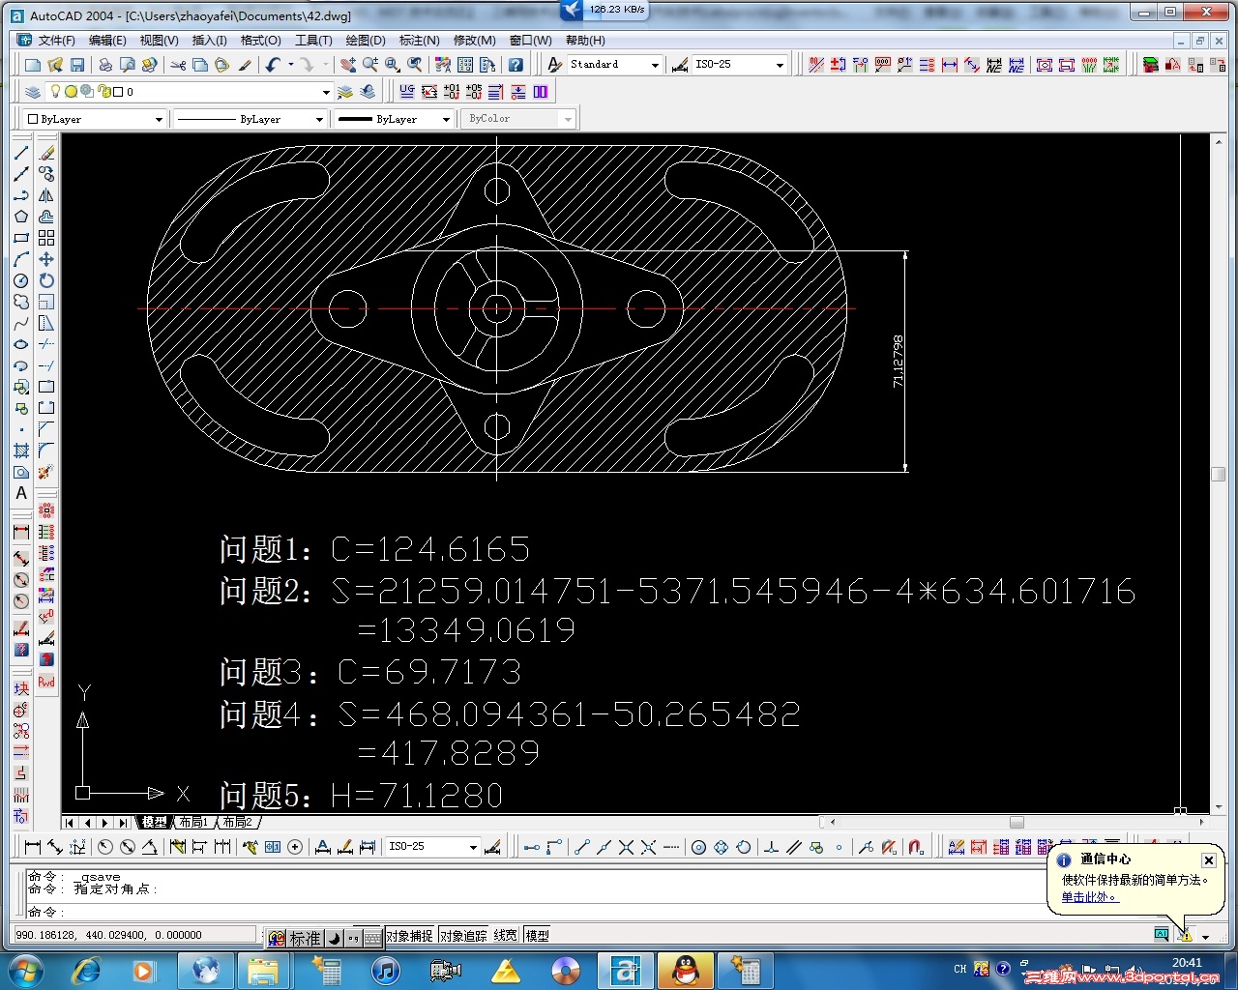
Task: Toggle the layer lock padlock icon
Action: tap(103, 92)
